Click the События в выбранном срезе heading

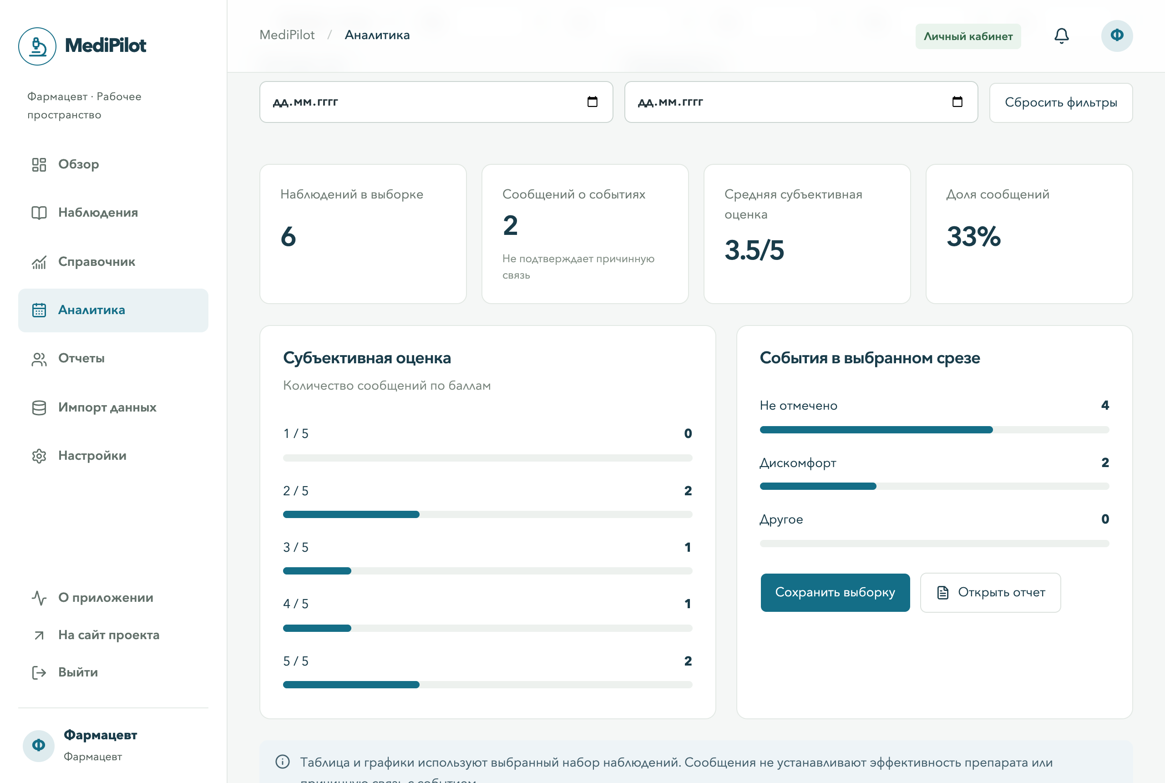pyautogui.click(x=870, y=358)
